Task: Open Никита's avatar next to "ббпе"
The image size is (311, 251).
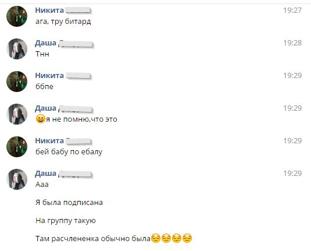Action: click(17, 82)
